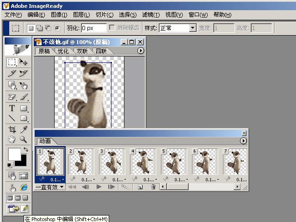296x222 pixels.
Task: Swap foreground and background colors
Action: tap(26, 149)
